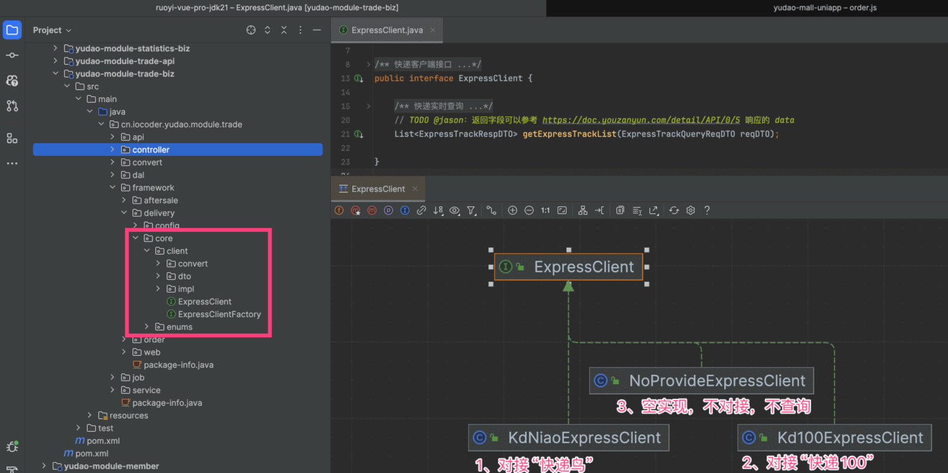Zoom out of the diagram
Image resolution: width=948 pixels, height=473 pixels.
(x=529, y=210)
